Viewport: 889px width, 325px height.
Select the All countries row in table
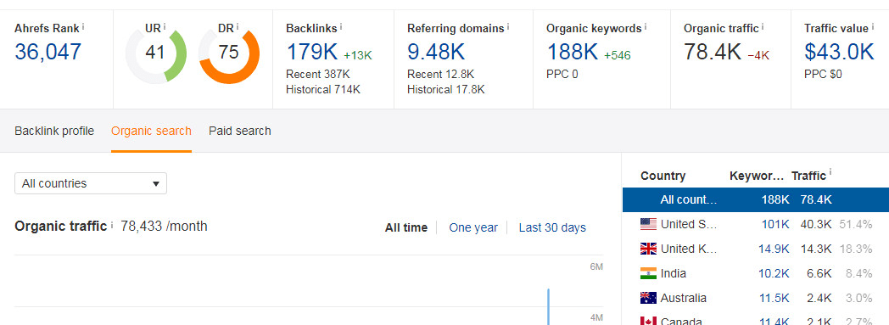(x=756, y=199)
